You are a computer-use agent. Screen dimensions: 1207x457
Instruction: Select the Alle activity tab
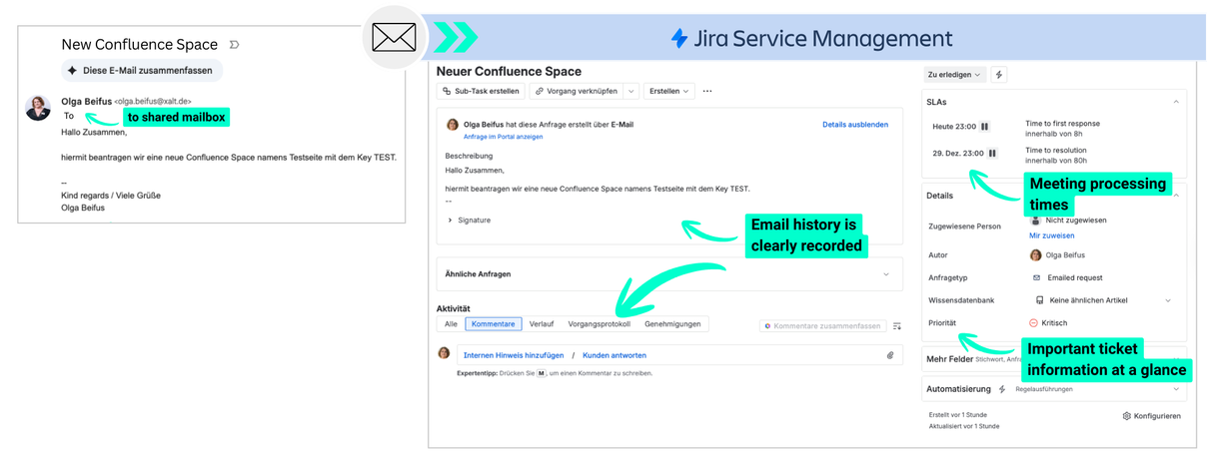point(451,324)
